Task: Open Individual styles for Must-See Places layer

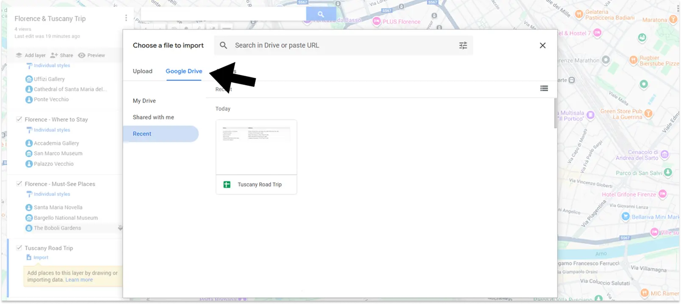Action: pyautogui.click(x=52, y=194)
